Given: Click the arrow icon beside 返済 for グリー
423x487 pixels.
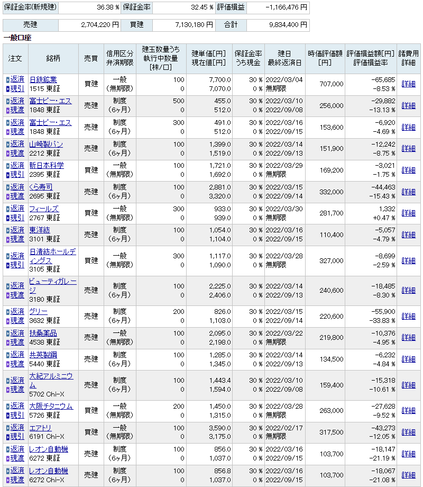Looking at the screenshot, I should coord(7,311).
